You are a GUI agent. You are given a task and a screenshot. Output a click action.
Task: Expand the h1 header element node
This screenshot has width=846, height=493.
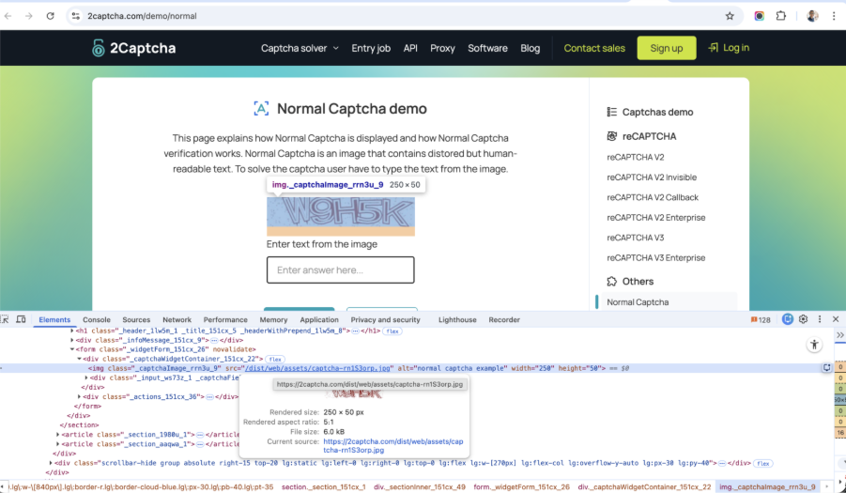72,331
